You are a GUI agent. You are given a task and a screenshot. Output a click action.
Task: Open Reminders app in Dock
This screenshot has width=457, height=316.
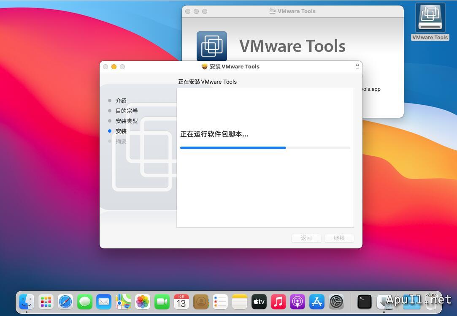220,301
